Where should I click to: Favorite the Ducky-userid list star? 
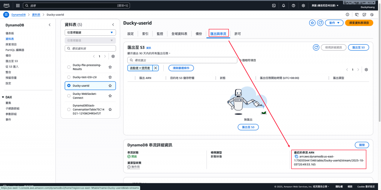tap(110, 86)
